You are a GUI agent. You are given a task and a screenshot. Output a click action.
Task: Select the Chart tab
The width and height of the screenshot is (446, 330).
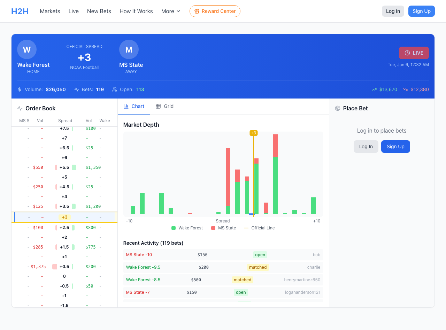click(x=134, y=106)
